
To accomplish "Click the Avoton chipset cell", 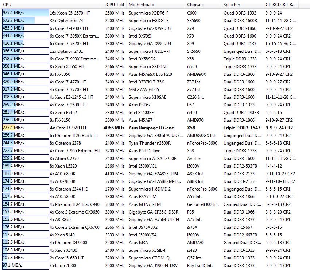I will click(x=194, y=159).
